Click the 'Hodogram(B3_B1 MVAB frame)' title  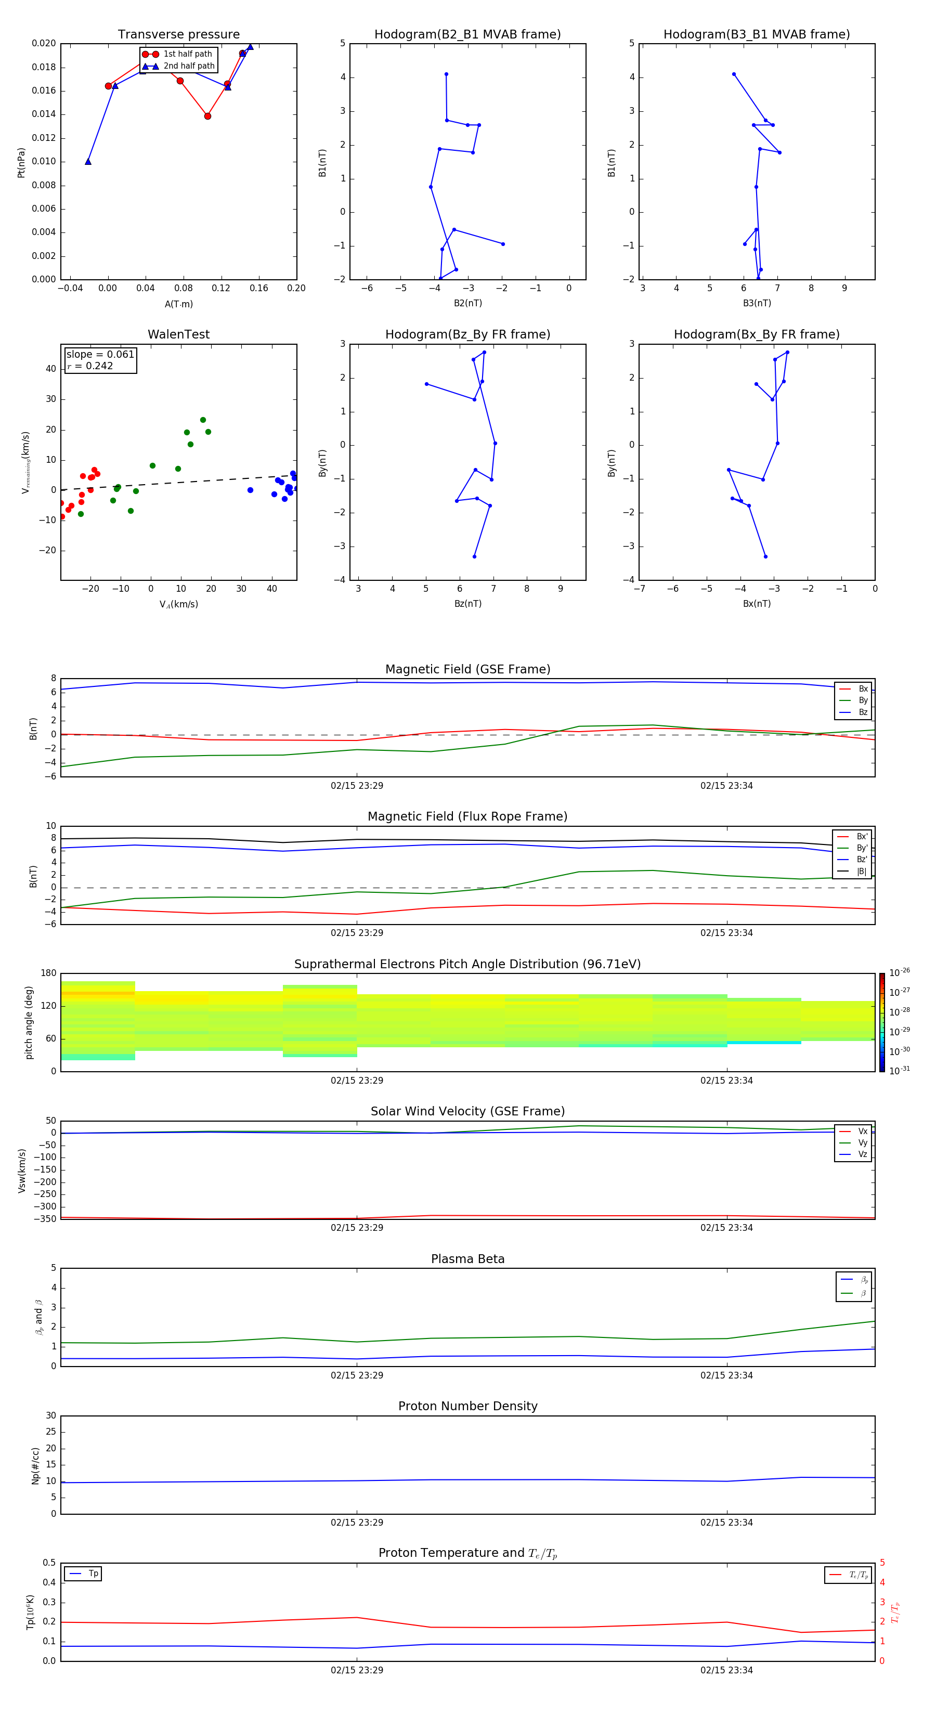click(757, 35)
